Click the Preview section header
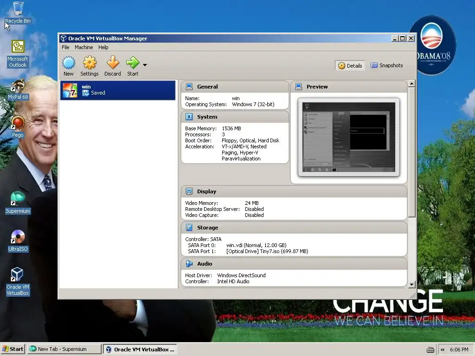Screen dimensions: 475x356 coord(317,87)
